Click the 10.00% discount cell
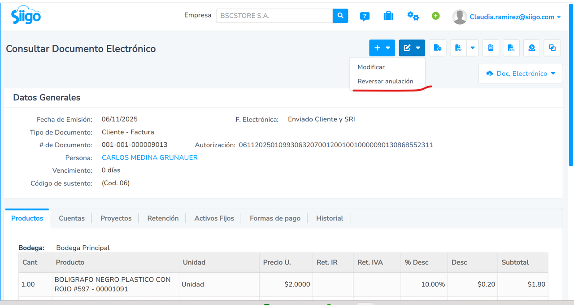The width and height of the screenshot is (574, 305). point(424,284)
